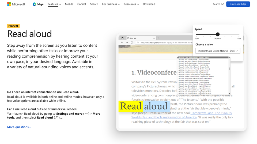Select Microsoft Rosa English (Philippines) voice
This screenshot has width=257, height=144.
click(194, 86)
